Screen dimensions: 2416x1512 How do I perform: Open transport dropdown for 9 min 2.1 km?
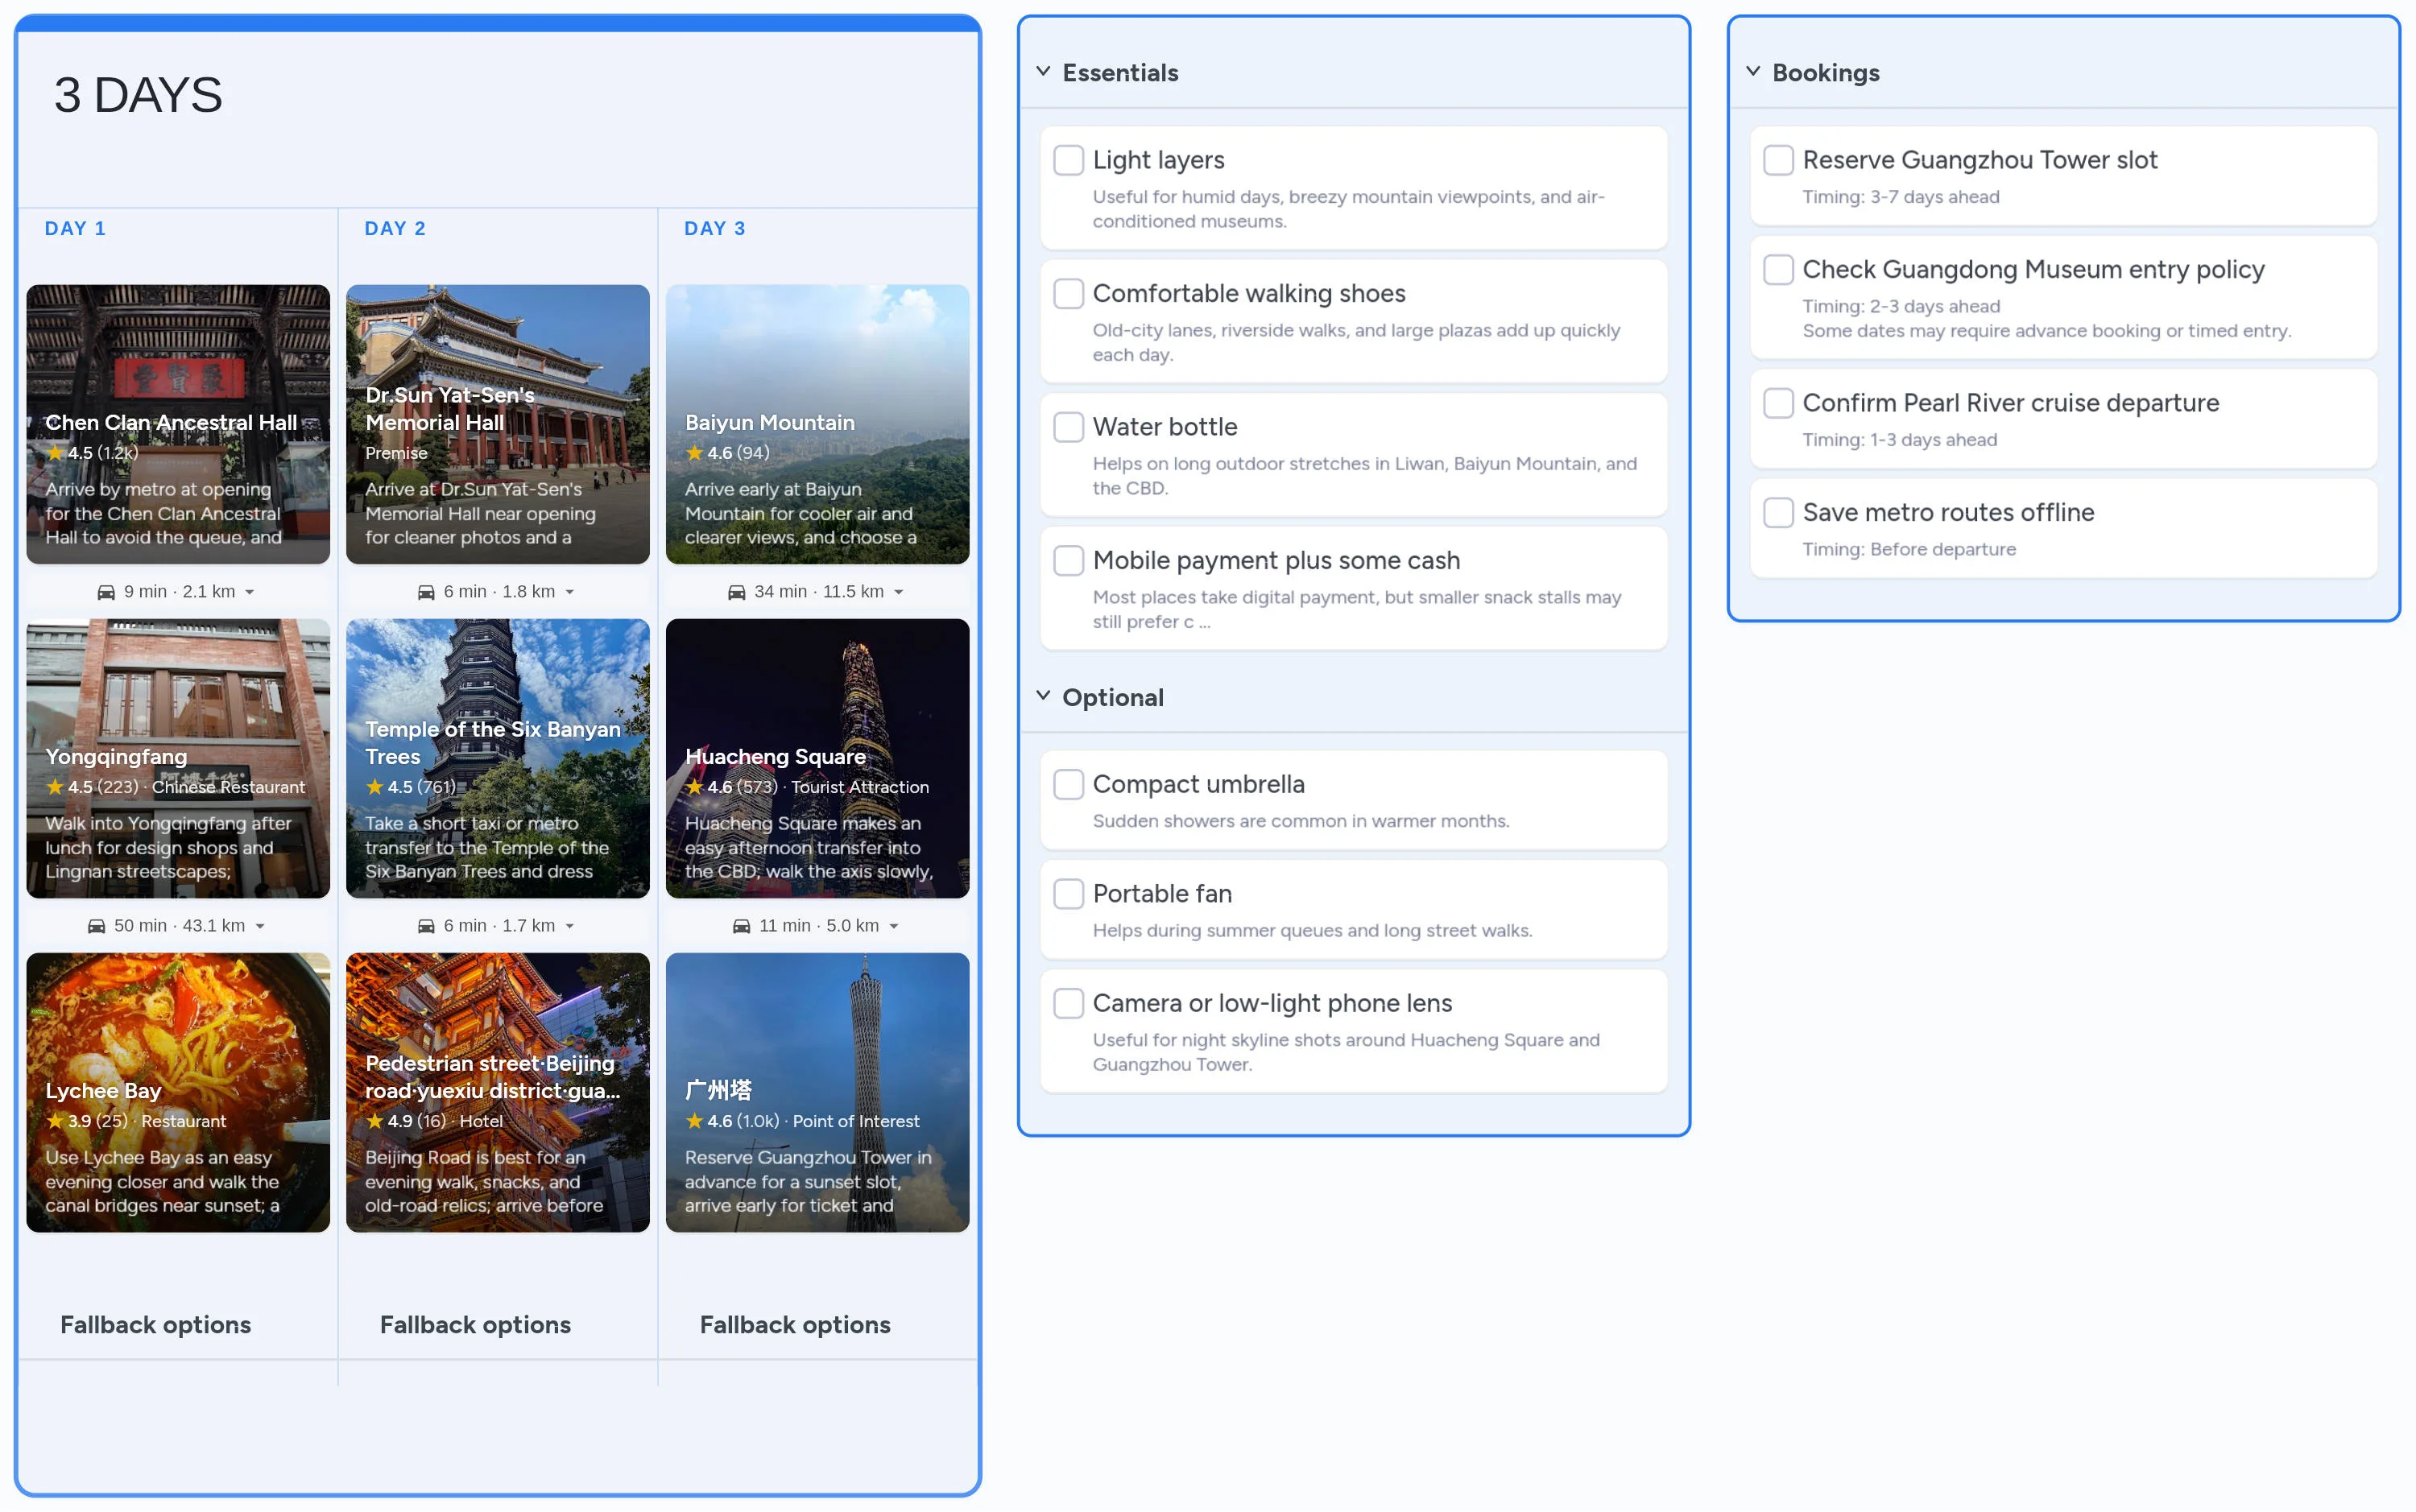(x=250, y=592)
